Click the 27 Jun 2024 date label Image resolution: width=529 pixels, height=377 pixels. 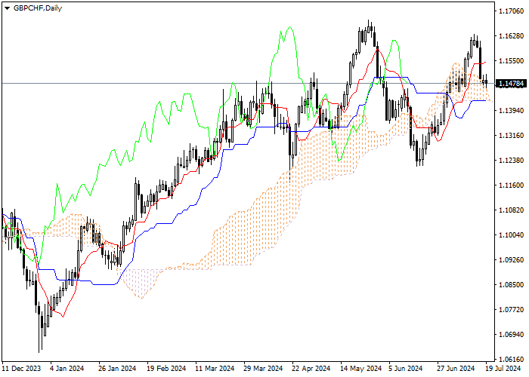tap(456, 368)
